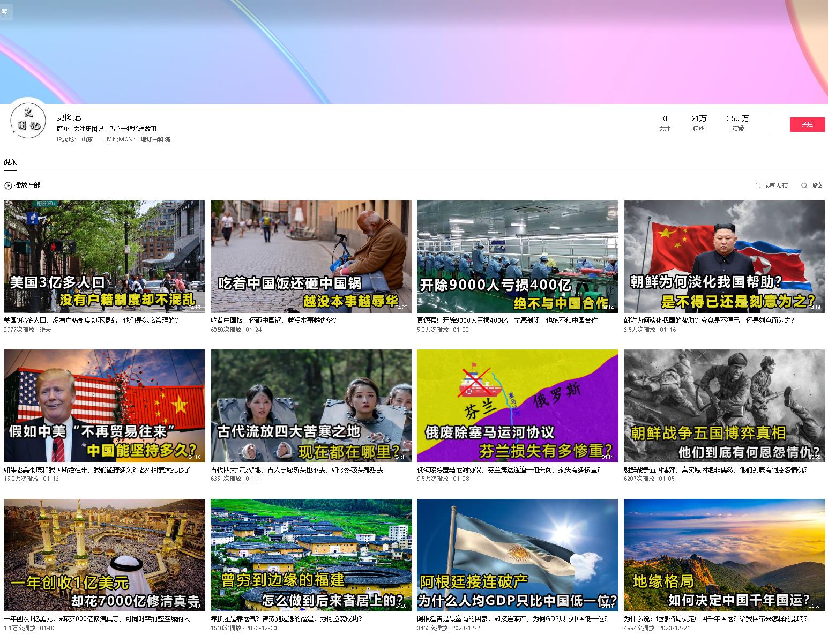
Task: Click the 获赞 35.5万 likes count
Action: [737, 123]
